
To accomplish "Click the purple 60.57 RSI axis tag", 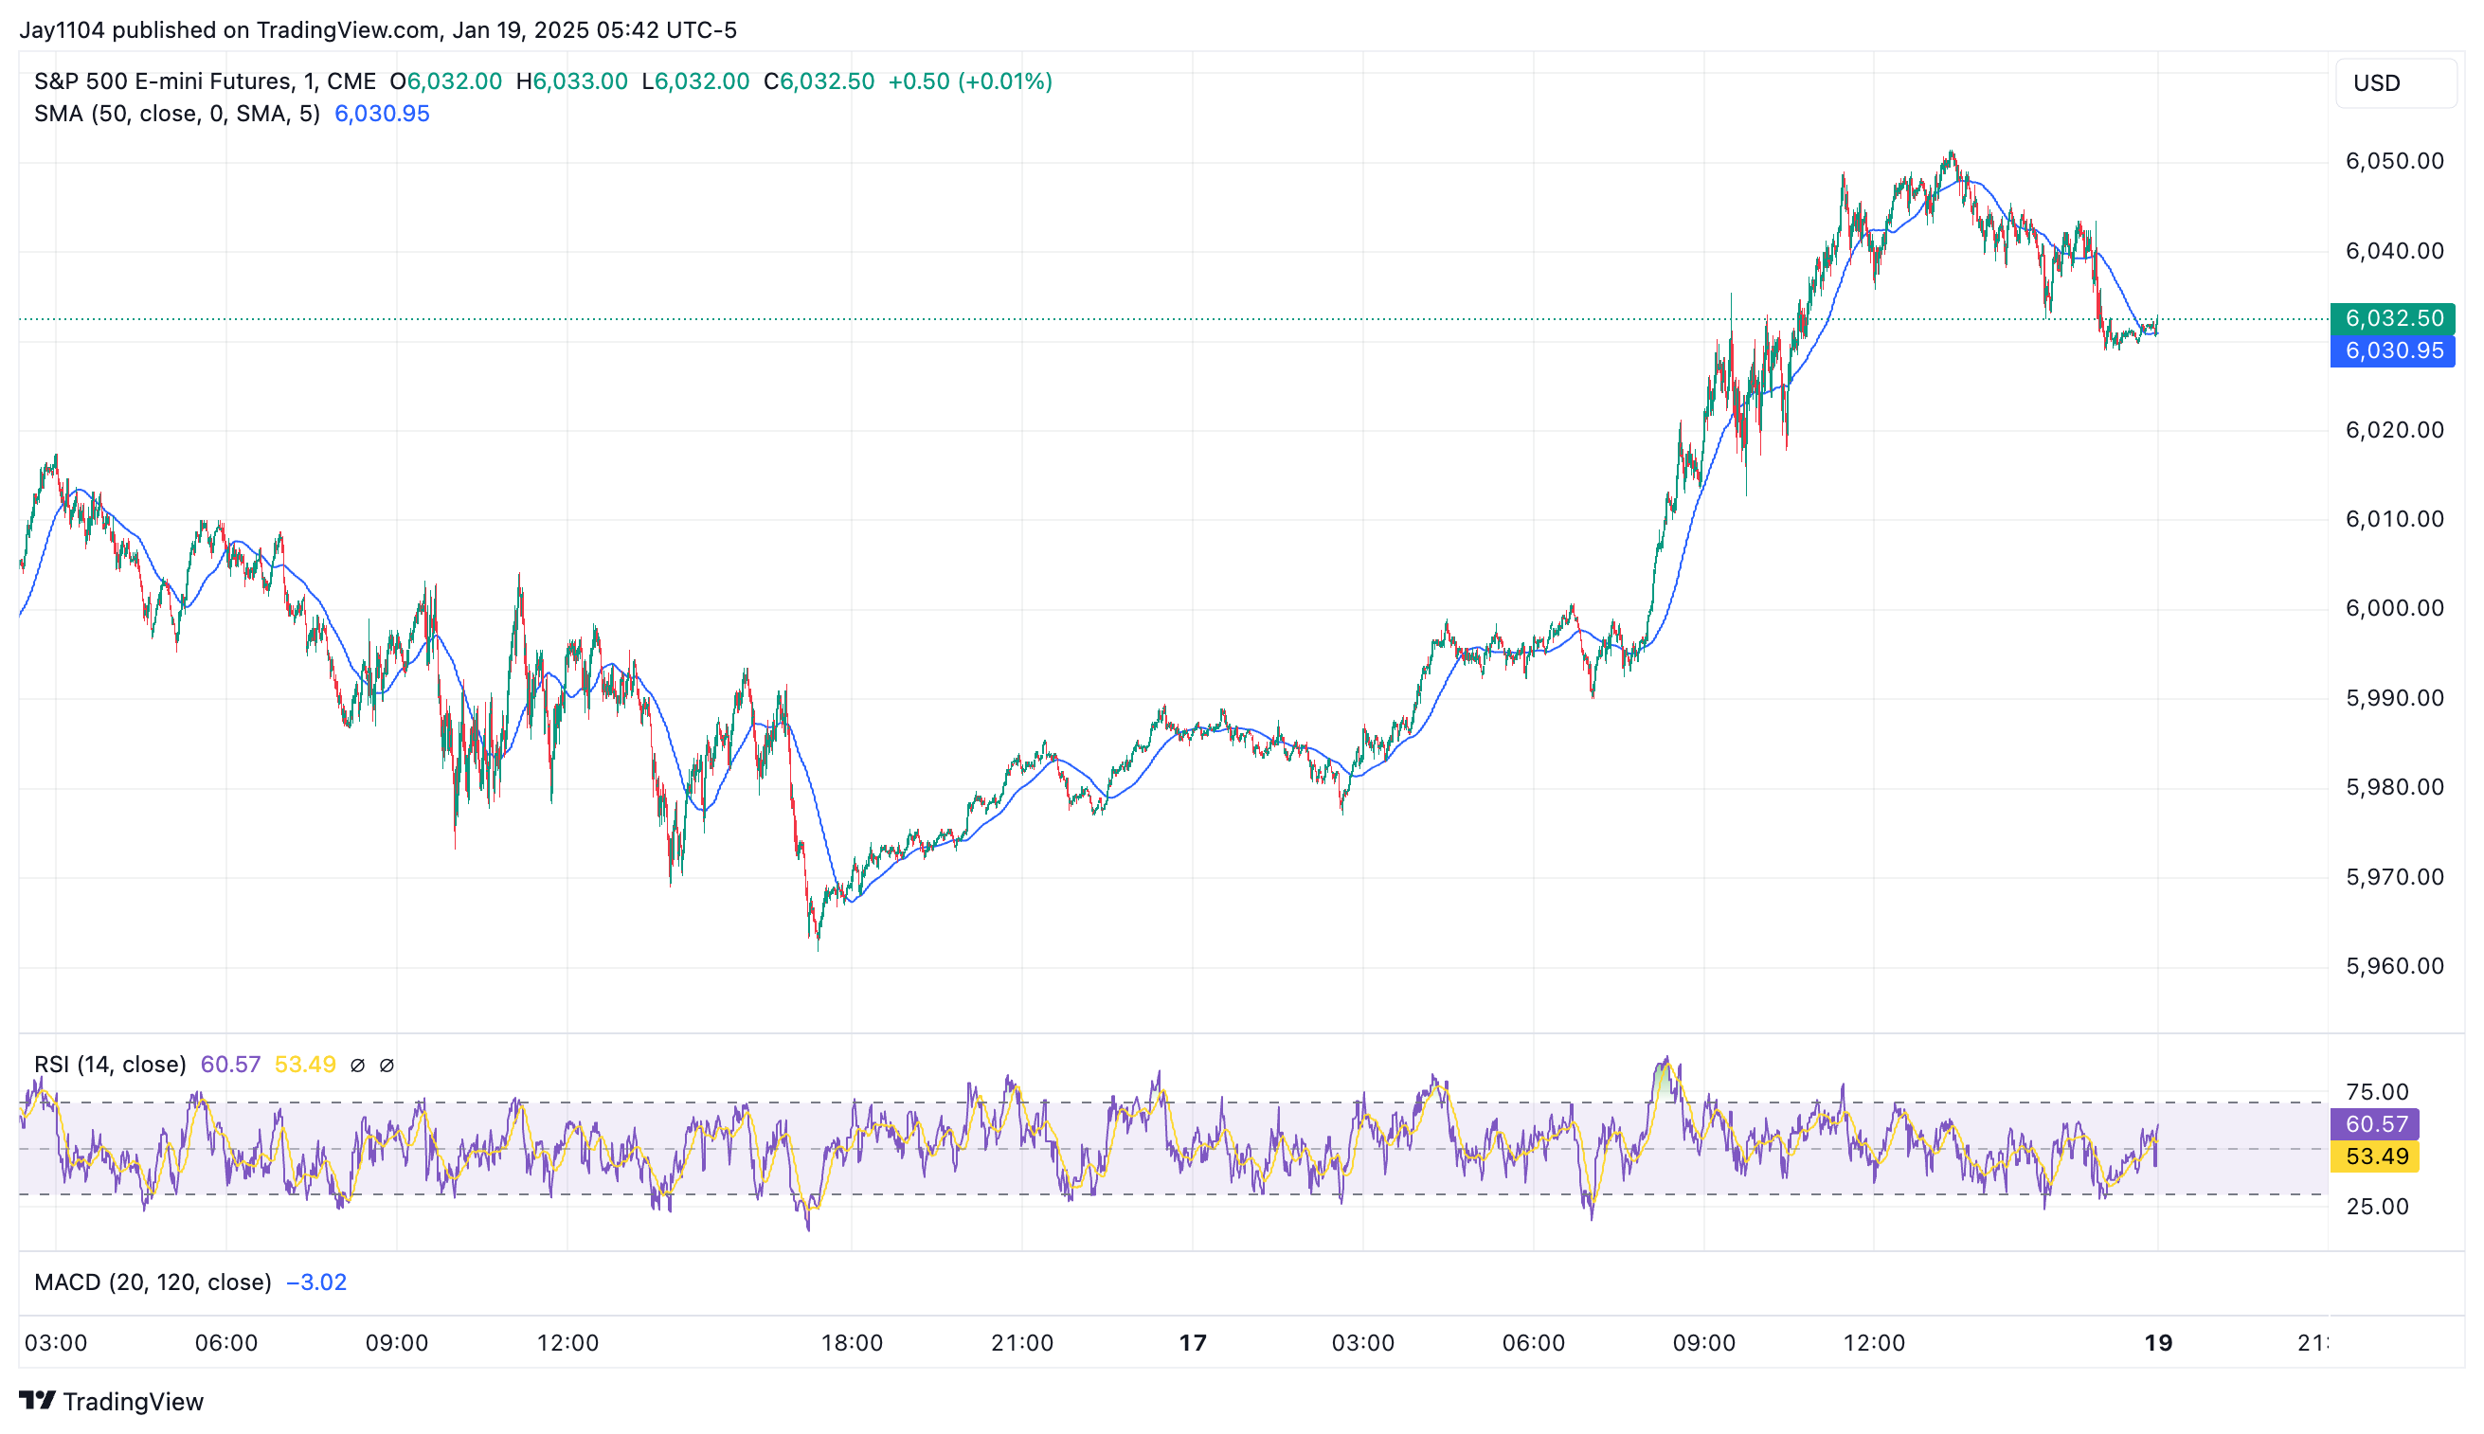I will pyautogui.click(x=2375, y=1123).
